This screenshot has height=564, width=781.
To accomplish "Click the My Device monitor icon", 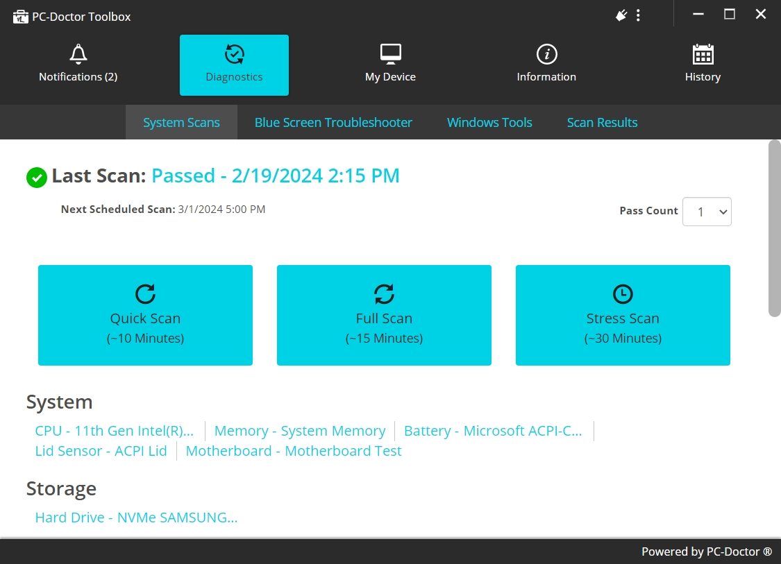I will (x=390, y=54).
